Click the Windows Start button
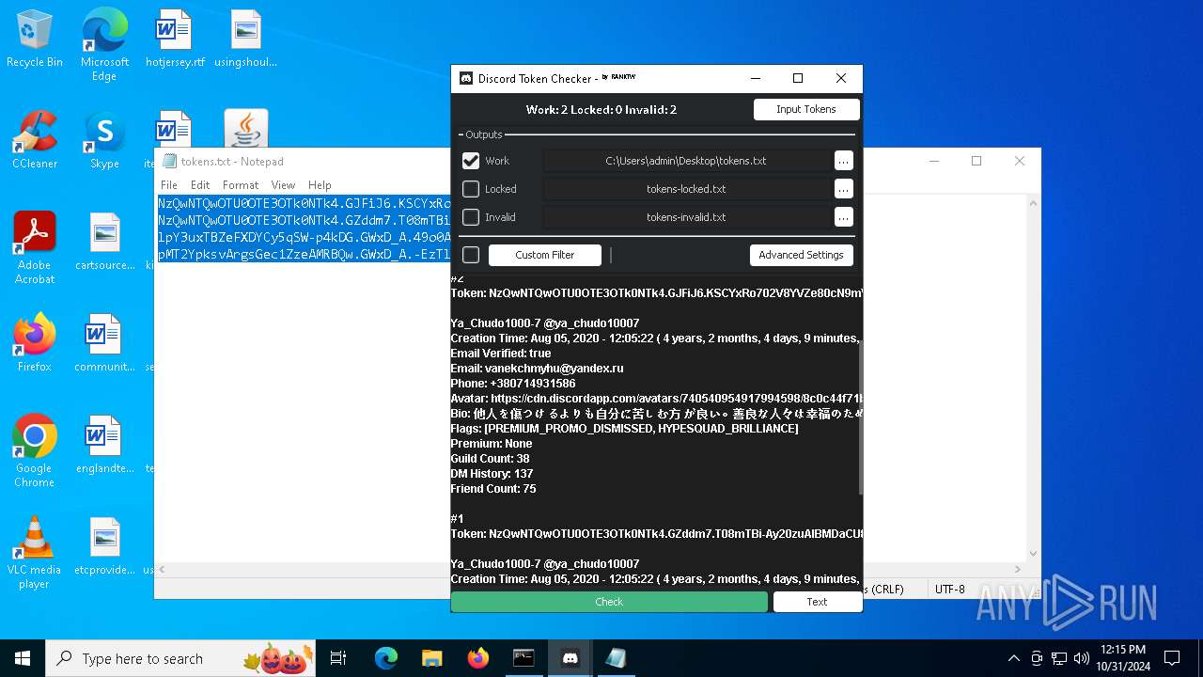This screenshot has width=1203, height=677. [x=23, y=658]
